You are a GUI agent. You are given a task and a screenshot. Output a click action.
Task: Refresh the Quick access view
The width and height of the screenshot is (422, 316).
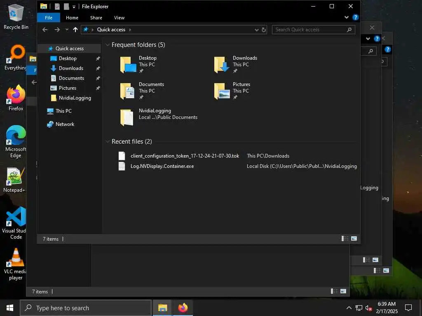[x=264, y=30]
